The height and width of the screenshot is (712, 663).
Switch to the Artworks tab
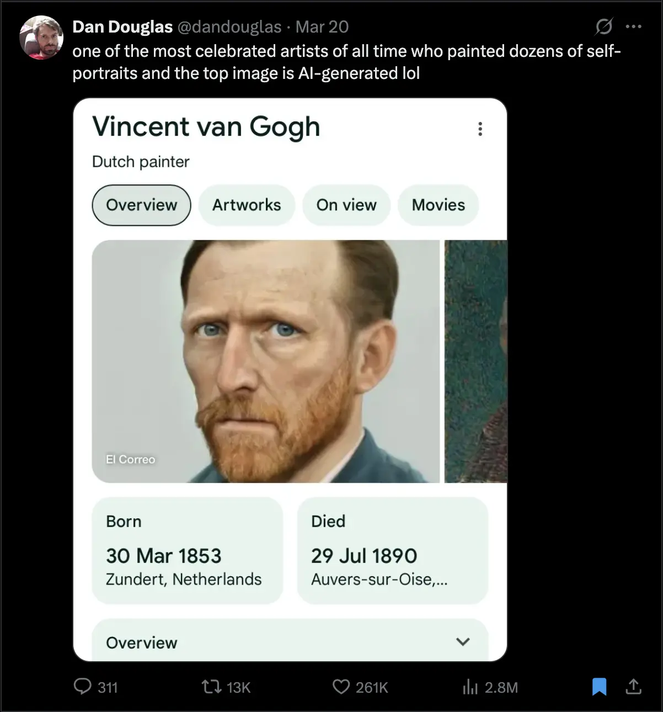coord(247,205)
